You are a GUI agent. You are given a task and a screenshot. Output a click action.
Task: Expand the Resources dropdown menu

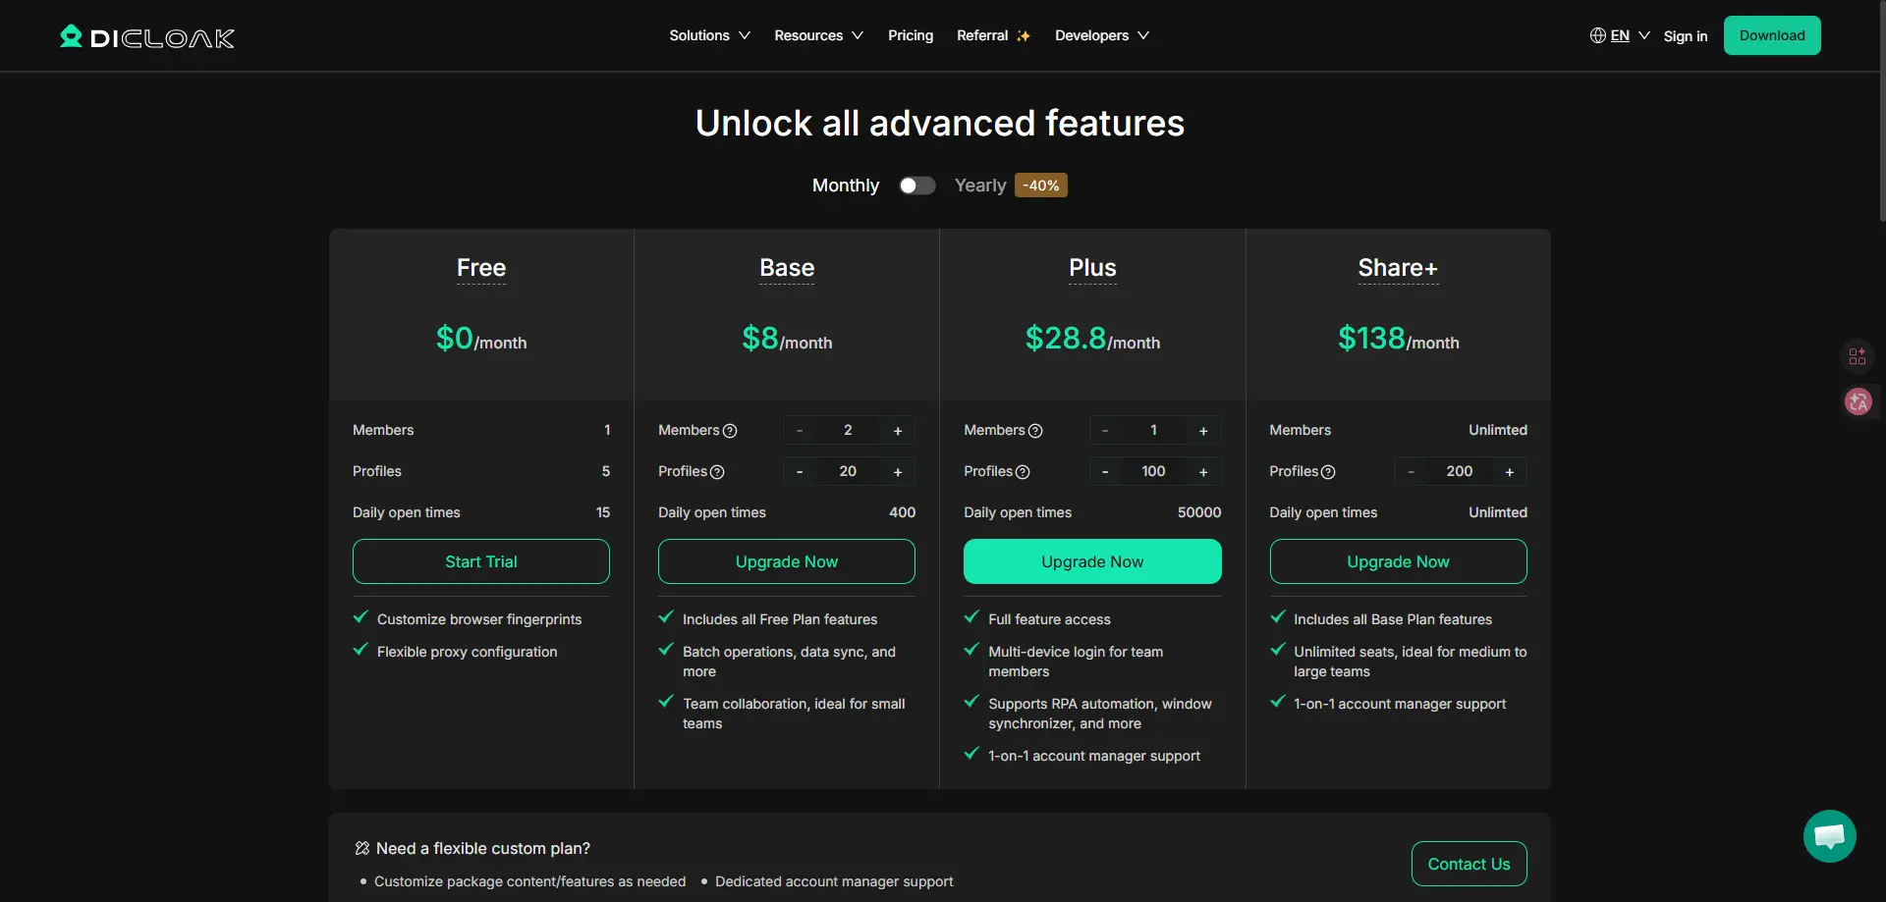pos(818,35)
